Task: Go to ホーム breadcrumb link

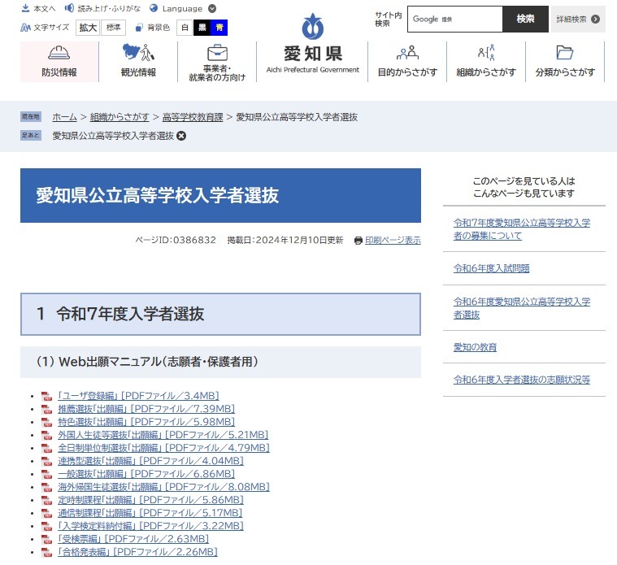Action: (x=64, y=117)
